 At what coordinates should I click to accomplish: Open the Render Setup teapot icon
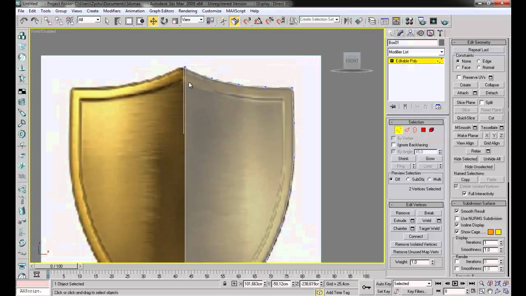tap(422, 21)
